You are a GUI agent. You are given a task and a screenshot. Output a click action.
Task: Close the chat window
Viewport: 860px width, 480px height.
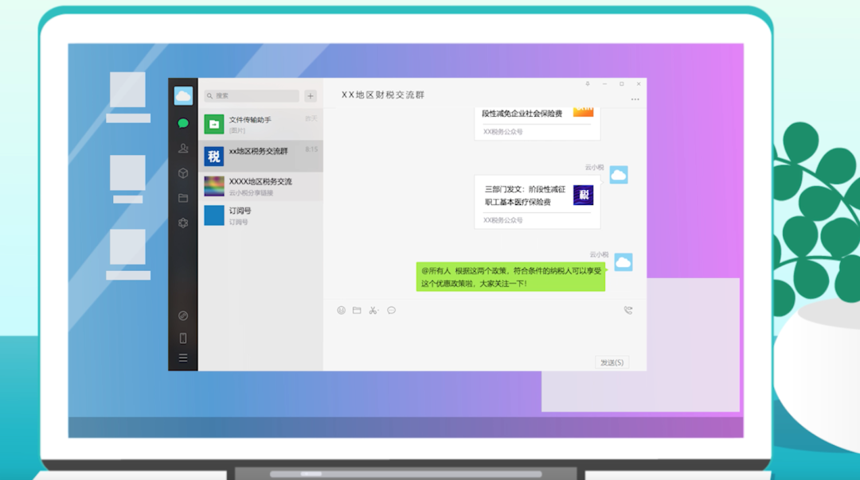tap(639, 83)
